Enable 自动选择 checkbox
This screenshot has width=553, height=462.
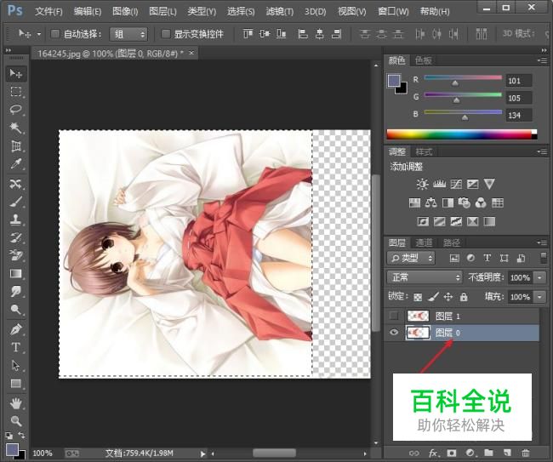click(55, 34)
